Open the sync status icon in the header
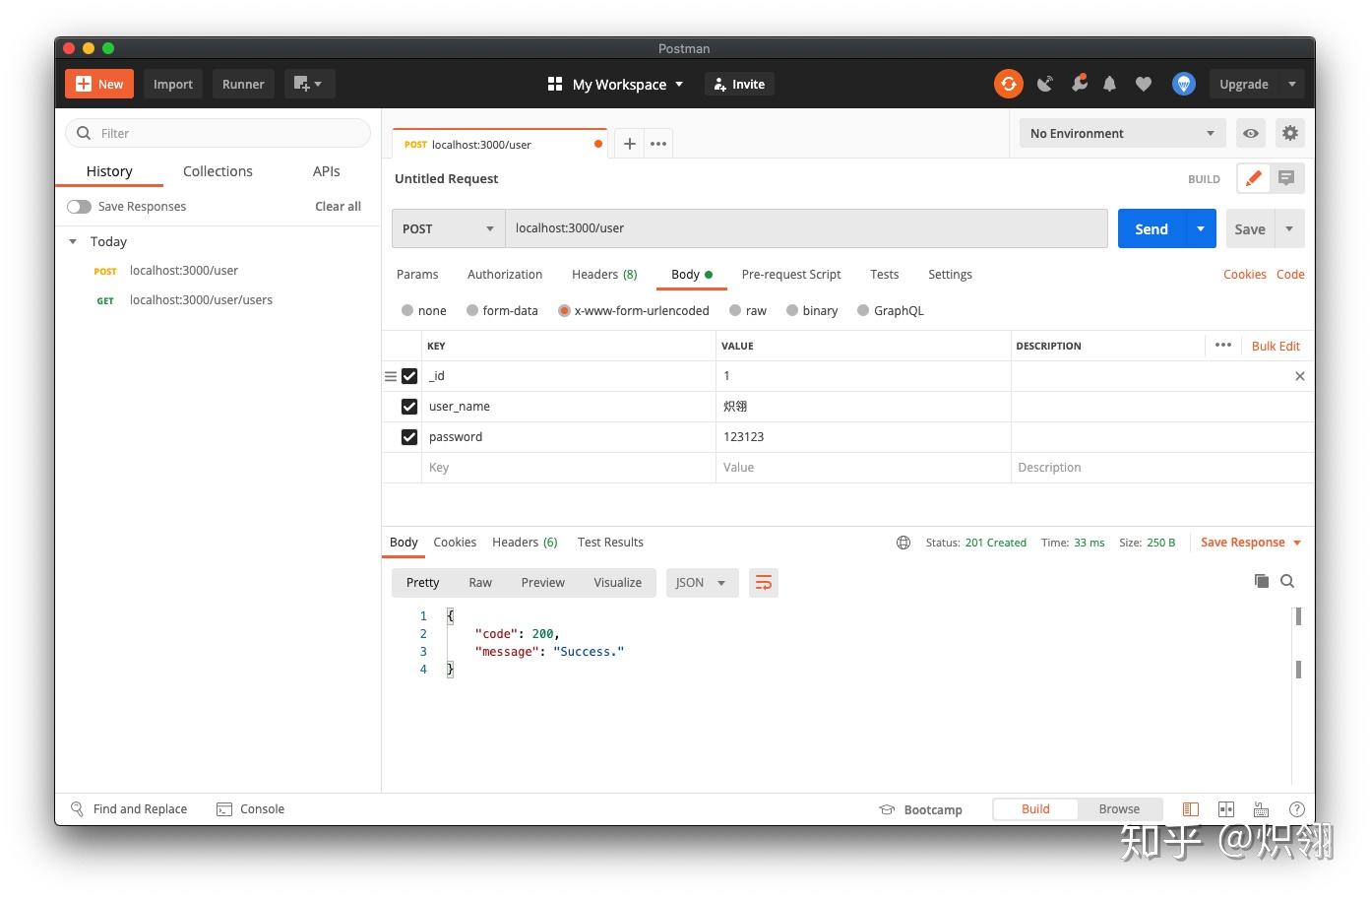 (1008, 84)
